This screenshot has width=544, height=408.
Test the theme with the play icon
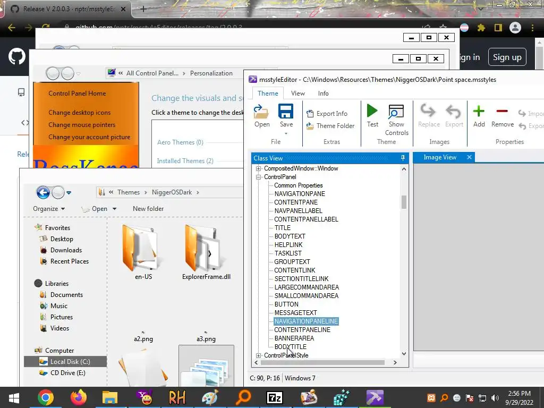tap(372, 116)
